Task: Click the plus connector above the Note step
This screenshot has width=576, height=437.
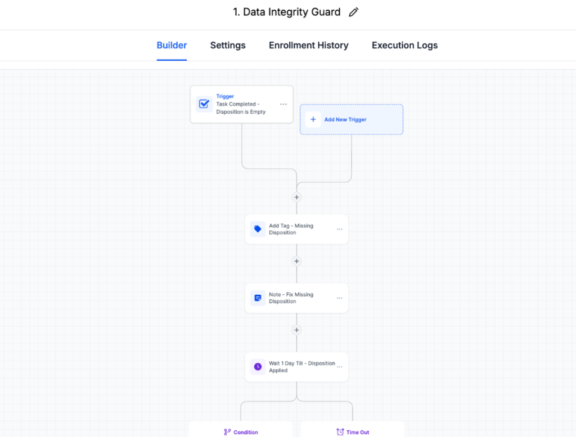Action: click(296, 262)
